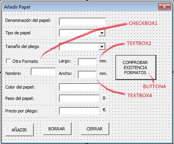Click the Tipo de papel label
Screen dimensions: 174x144
tap(18, 33)
